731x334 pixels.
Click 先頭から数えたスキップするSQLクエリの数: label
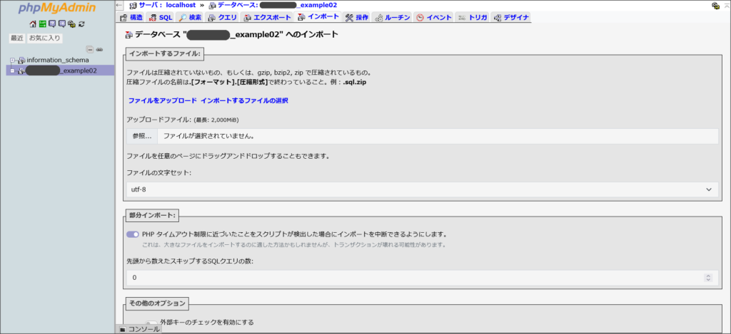[190, 261]
